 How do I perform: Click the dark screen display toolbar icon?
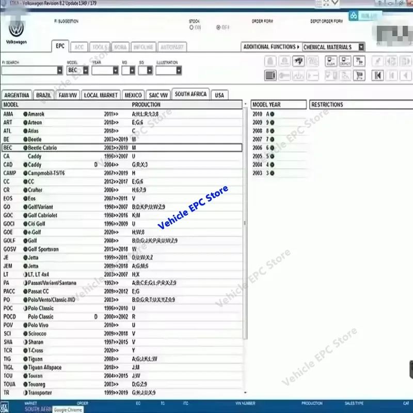pos(270,75)
